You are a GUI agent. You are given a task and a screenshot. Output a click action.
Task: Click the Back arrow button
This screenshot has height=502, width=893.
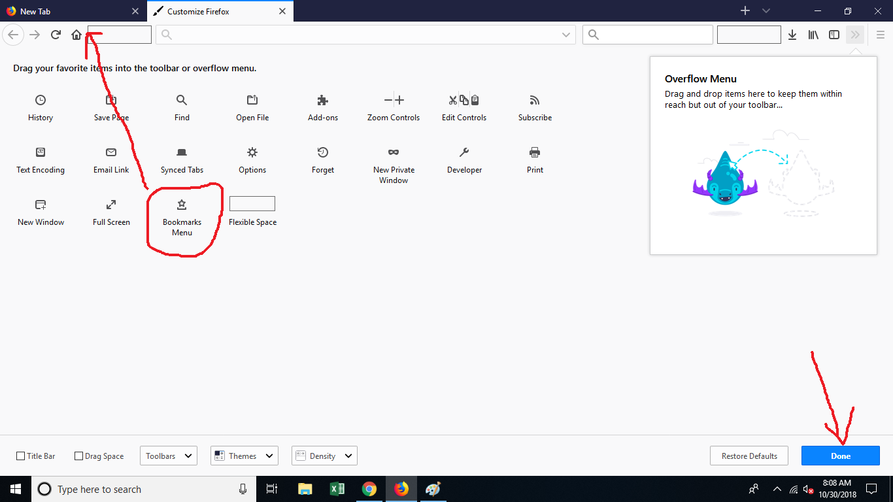[14, 35]
